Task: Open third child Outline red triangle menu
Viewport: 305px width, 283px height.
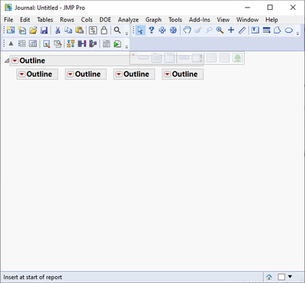Action: [119, 75]
